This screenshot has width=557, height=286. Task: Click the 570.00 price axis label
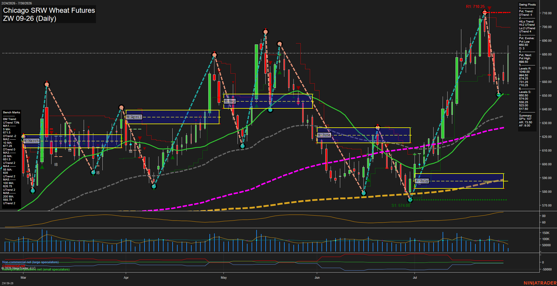pos(547,205)
